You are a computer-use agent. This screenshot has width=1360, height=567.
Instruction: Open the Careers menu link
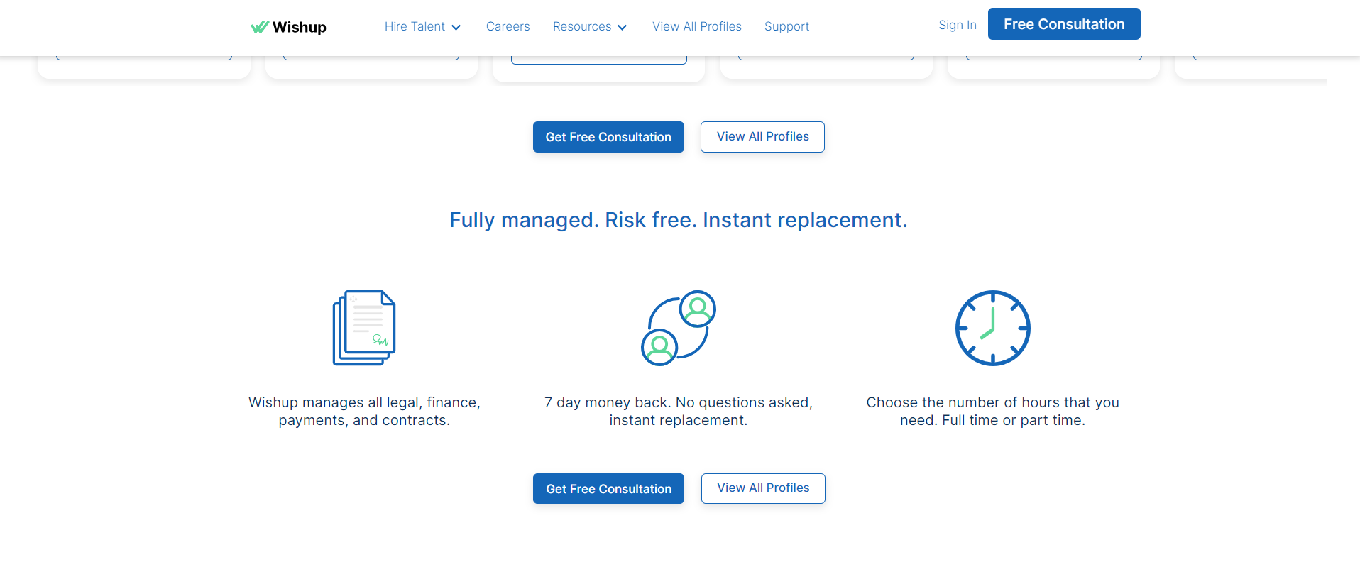coord(508,26)
